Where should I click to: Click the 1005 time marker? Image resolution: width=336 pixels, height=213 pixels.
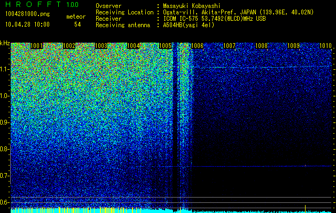click(166, 46)
